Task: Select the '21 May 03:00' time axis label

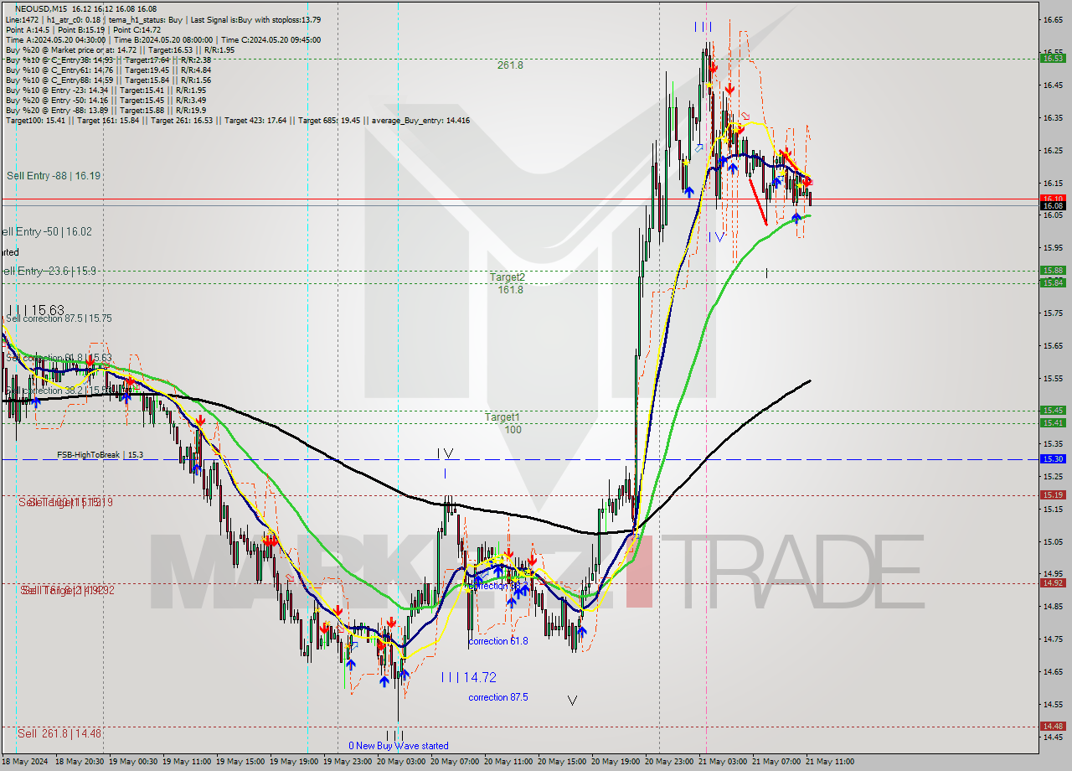Action: (x=722, y=762)
